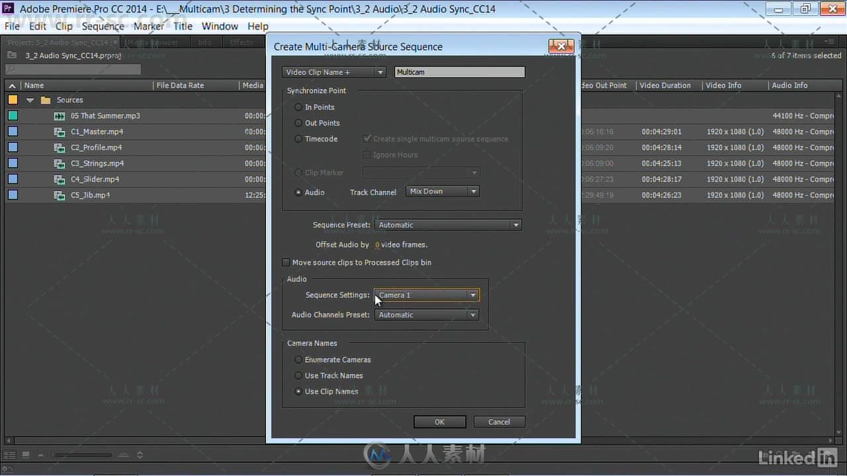
Task: Select the Audio synchronize point radio button
Action: click(299, 192)
